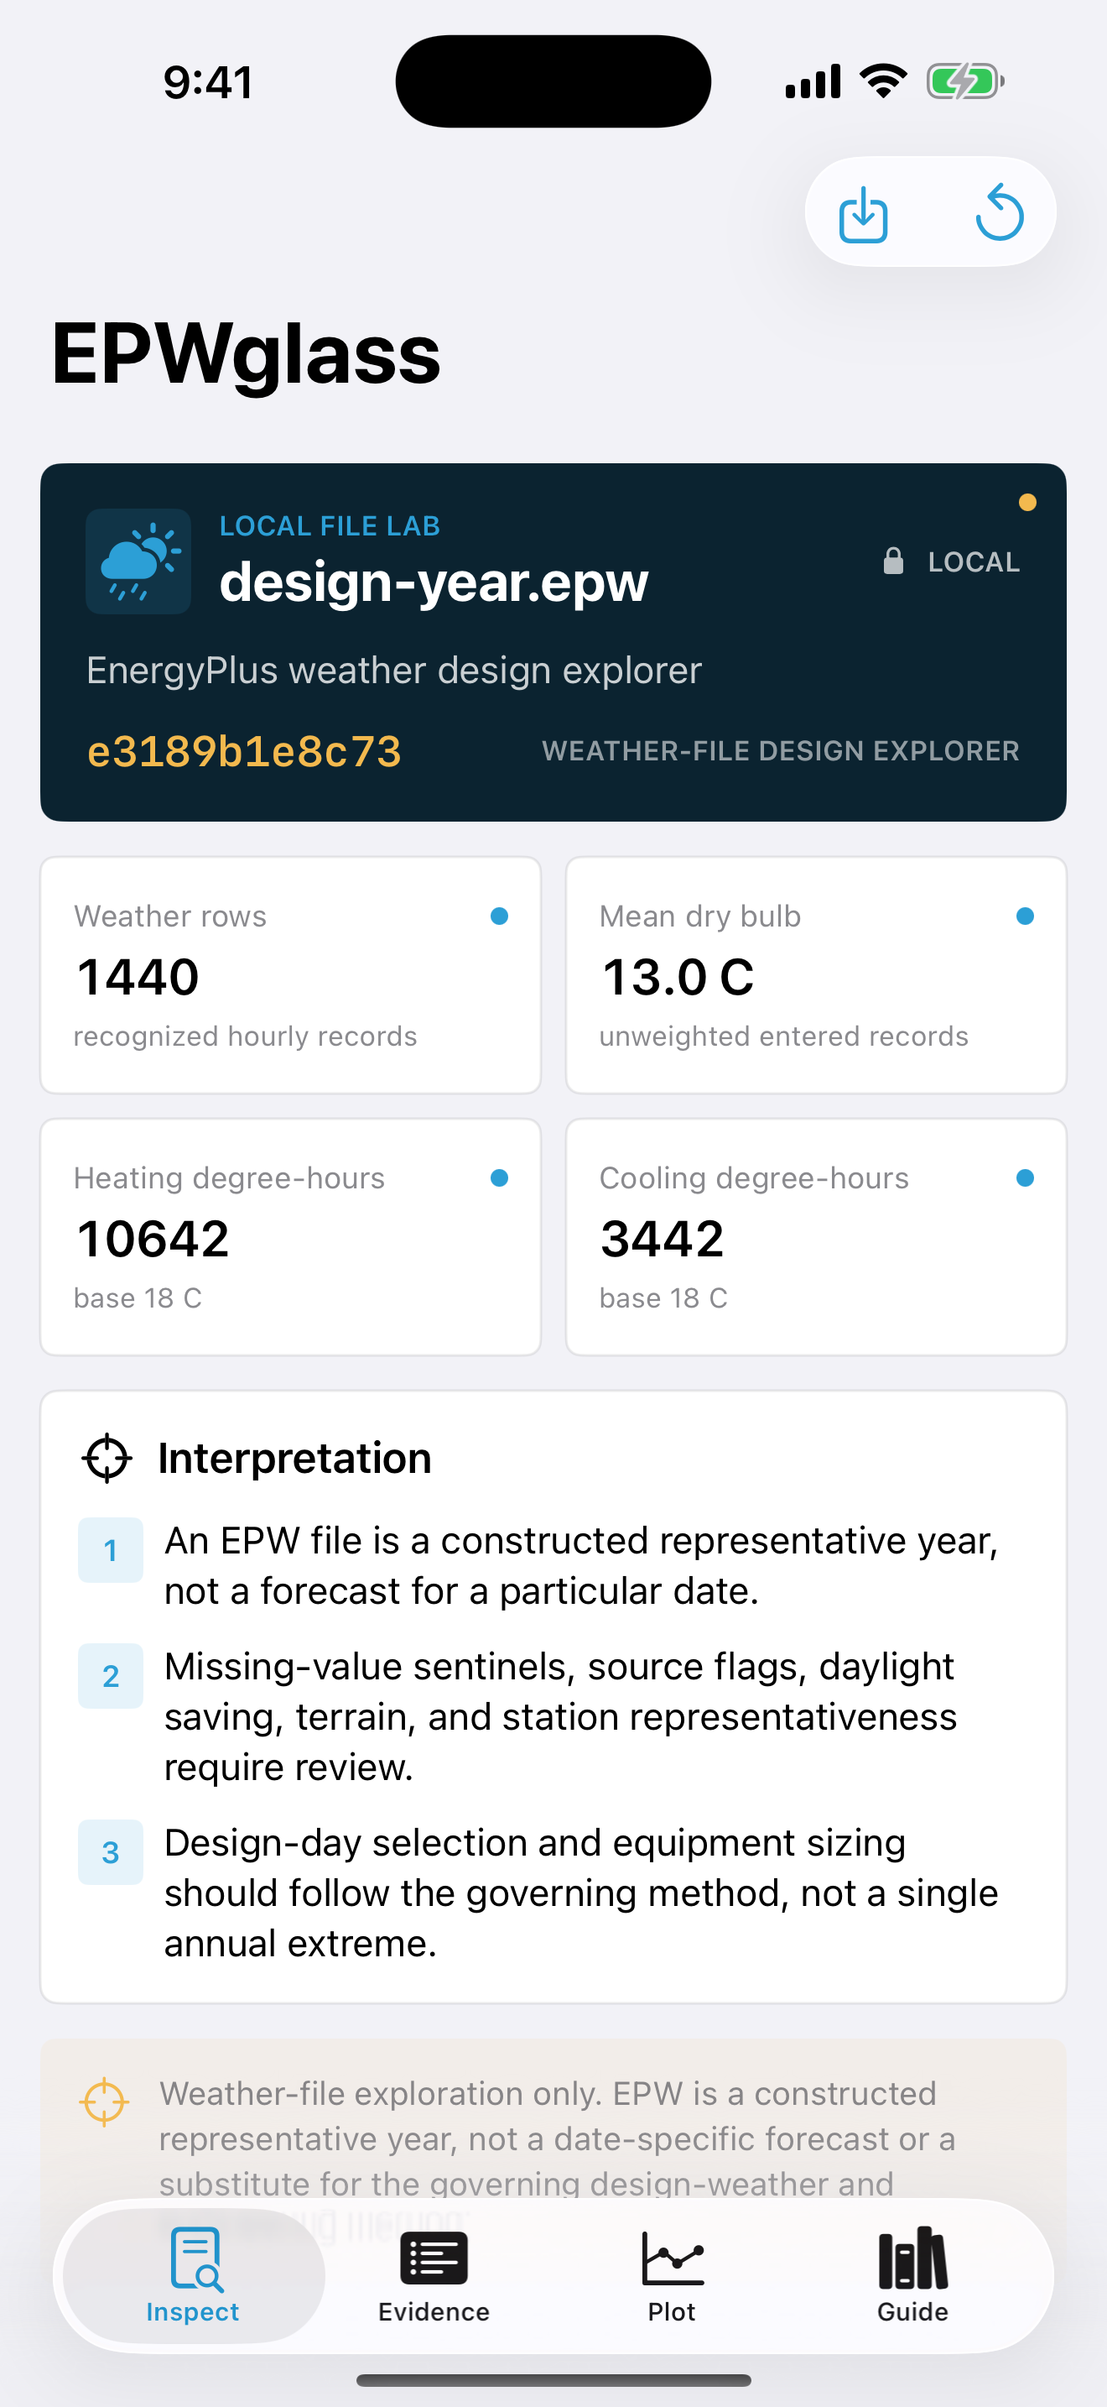Tap the blue dot on Weather rows card
This screenshot has height=2407, width=1107.
pyautogui.click(x=499, y=916)
